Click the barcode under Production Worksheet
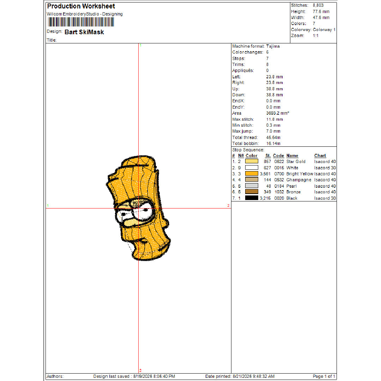Screen dimensions: 381x381 point(81,22)
